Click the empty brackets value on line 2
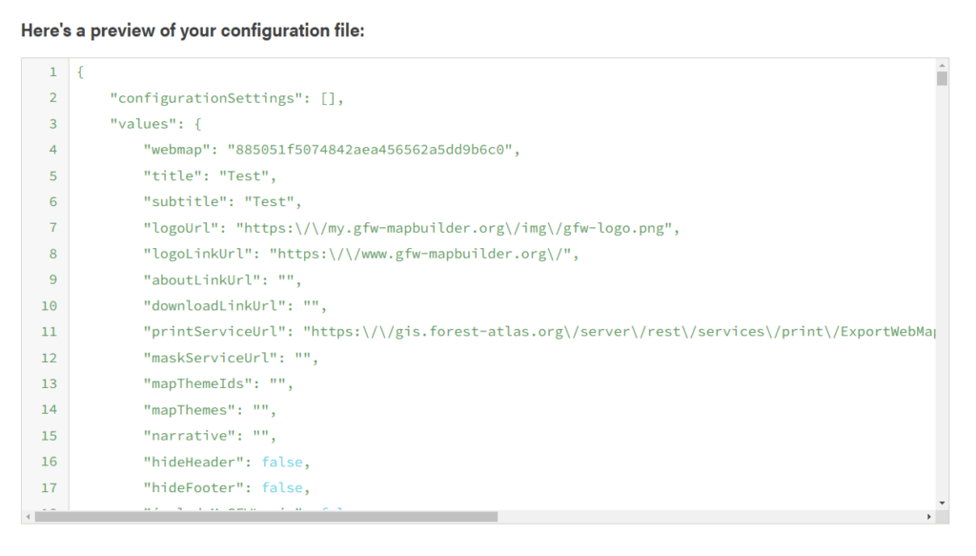This screenshot has width=976, height=556. 328,98
